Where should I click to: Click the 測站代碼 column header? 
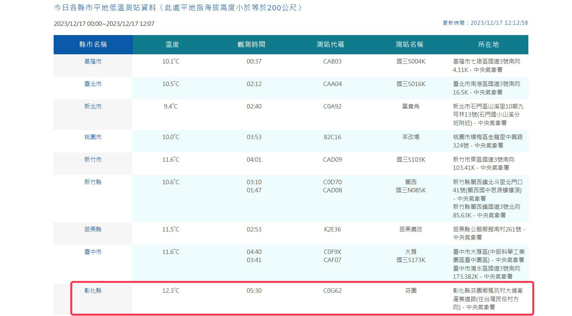(330, 45)
